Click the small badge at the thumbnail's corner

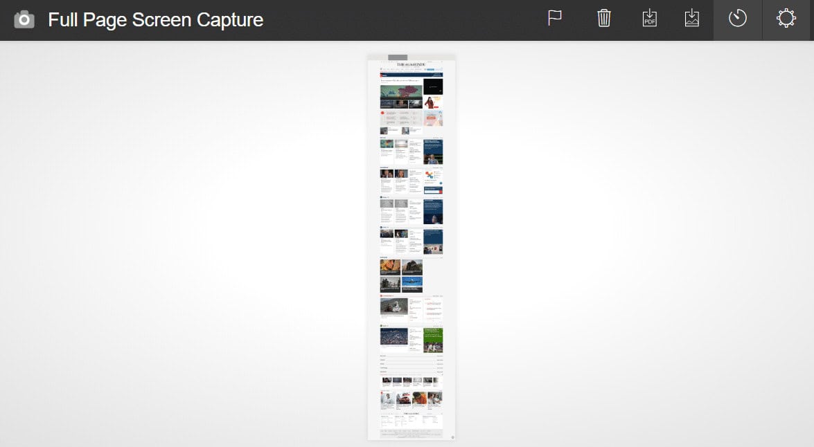453,437
